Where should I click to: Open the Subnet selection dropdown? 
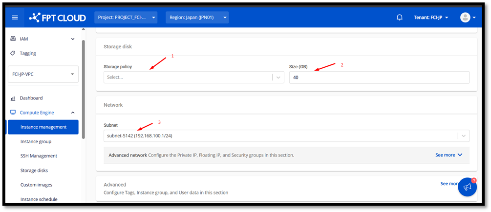click(286, 136)
